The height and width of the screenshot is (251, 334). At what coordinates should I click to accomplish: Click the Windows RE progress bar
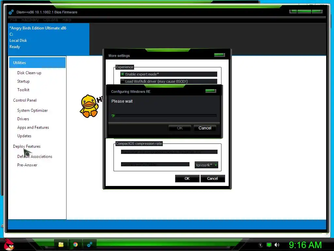coord(164,116)
